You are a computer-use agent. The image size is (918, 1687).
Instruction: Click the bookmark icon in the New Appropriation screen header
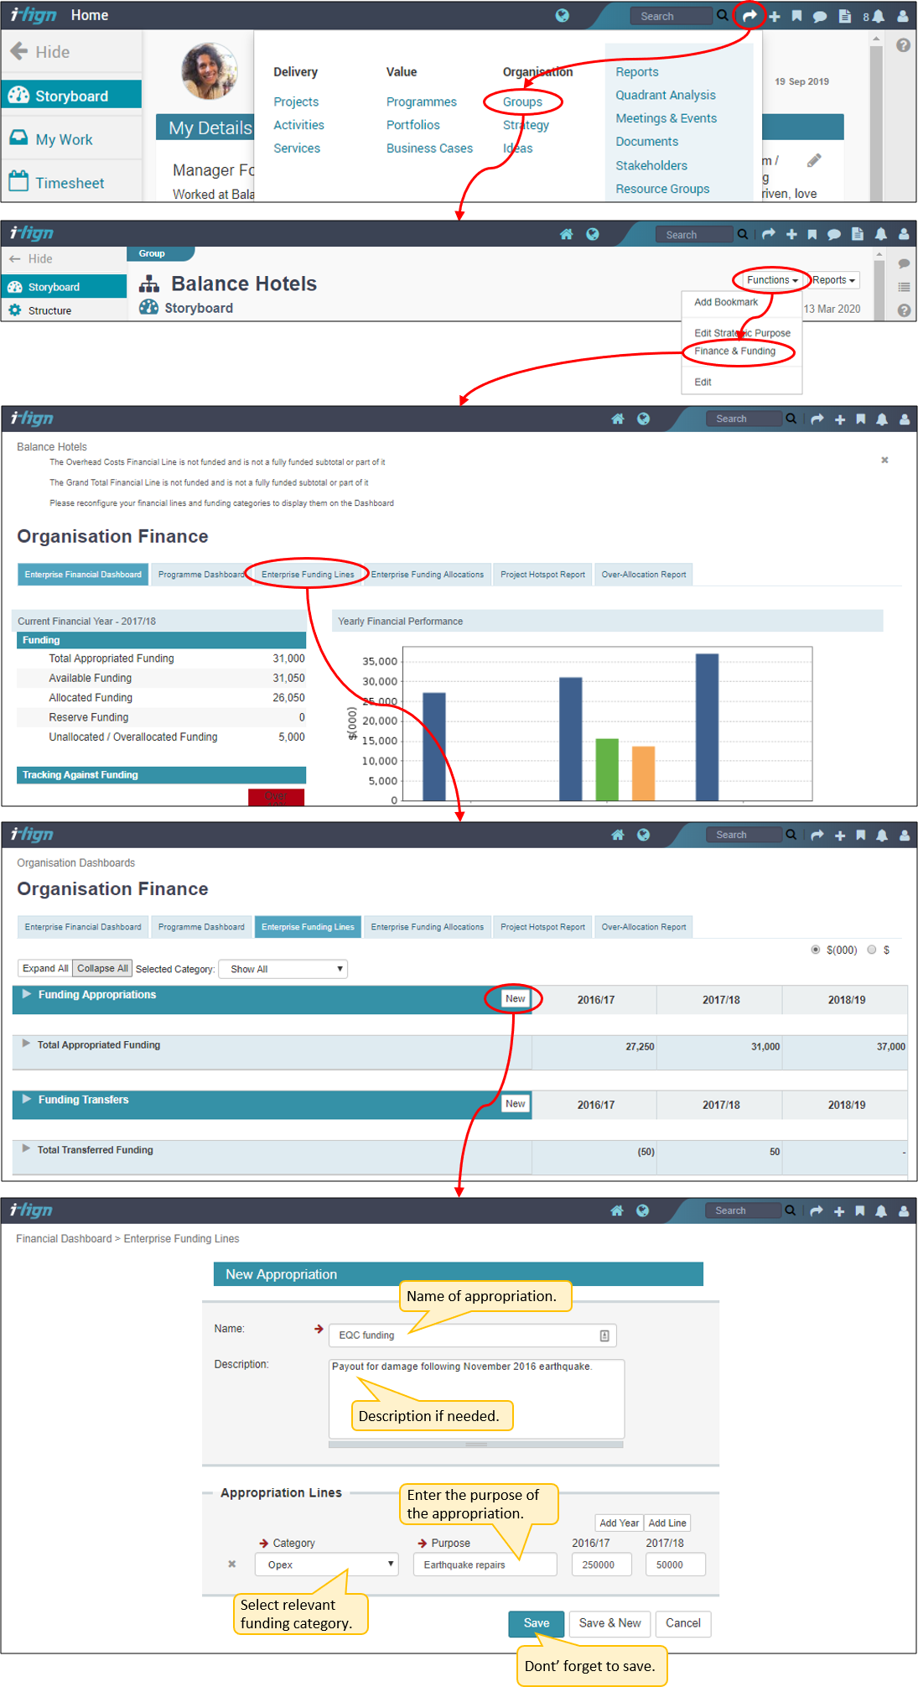(859, 1211)
